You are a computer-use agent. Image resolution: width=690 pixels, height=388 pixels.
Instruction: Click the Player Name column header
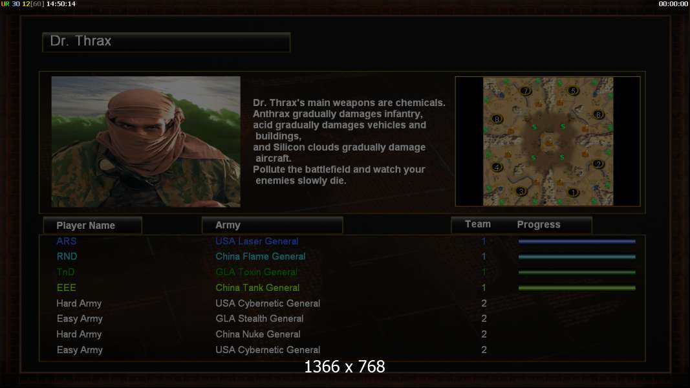(92, 225)
